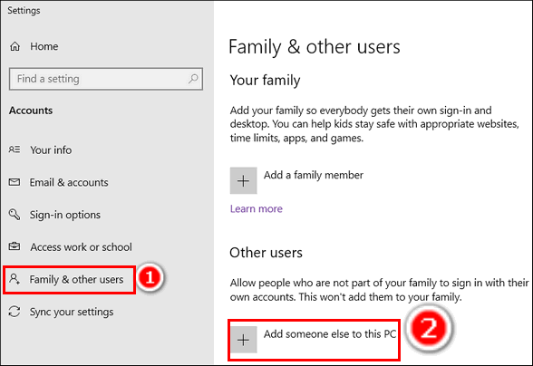Click Add someone else to this PC
This screenshot has width=533, height=366.
point(330,334)
